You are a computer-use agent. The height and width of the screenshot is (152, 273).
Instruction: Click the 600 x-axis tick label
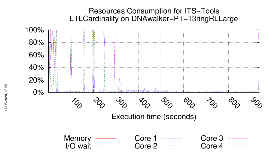tap(189, 103)
